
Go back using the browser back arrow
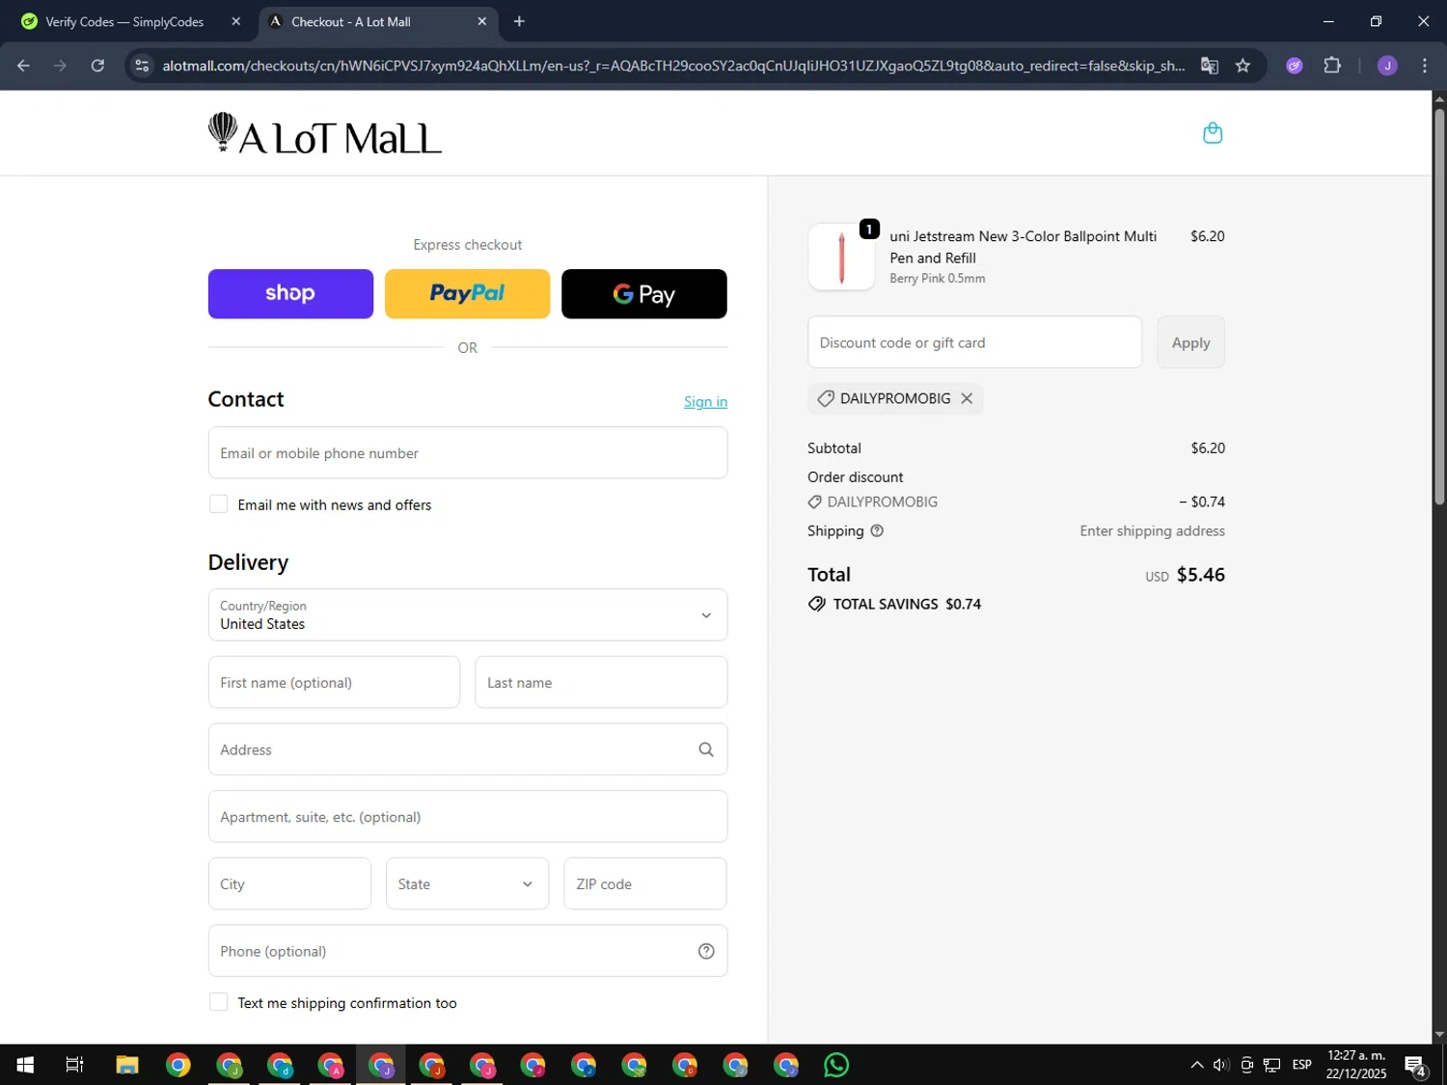point(23,66)
